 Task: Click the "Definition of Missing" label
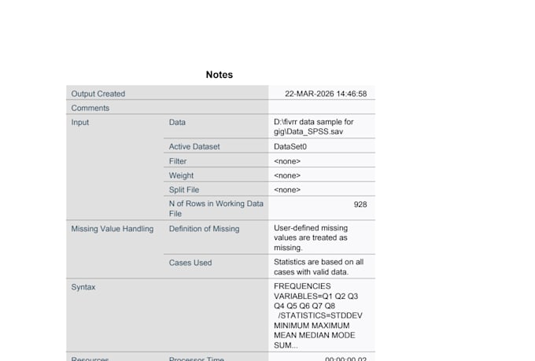tap(204, 229)
